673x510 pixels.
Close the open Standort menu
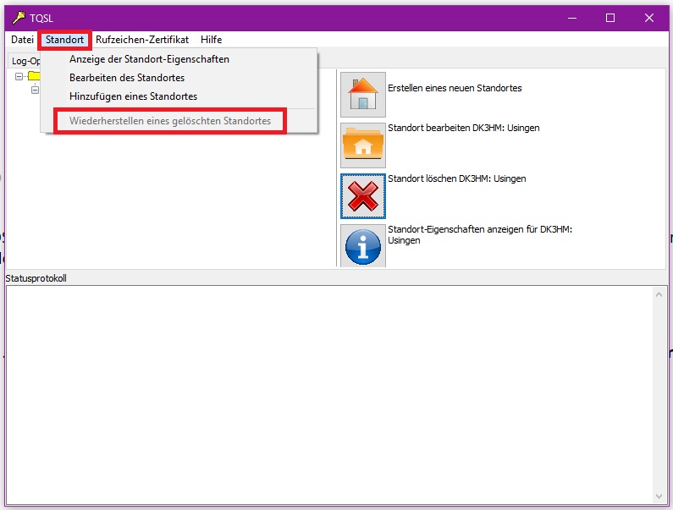[64, 40]
